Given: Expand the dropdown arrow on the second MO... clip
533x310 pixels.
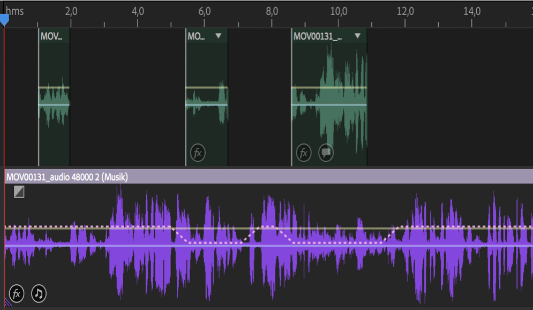Looking at the screenshot, I should click(218, 36).
